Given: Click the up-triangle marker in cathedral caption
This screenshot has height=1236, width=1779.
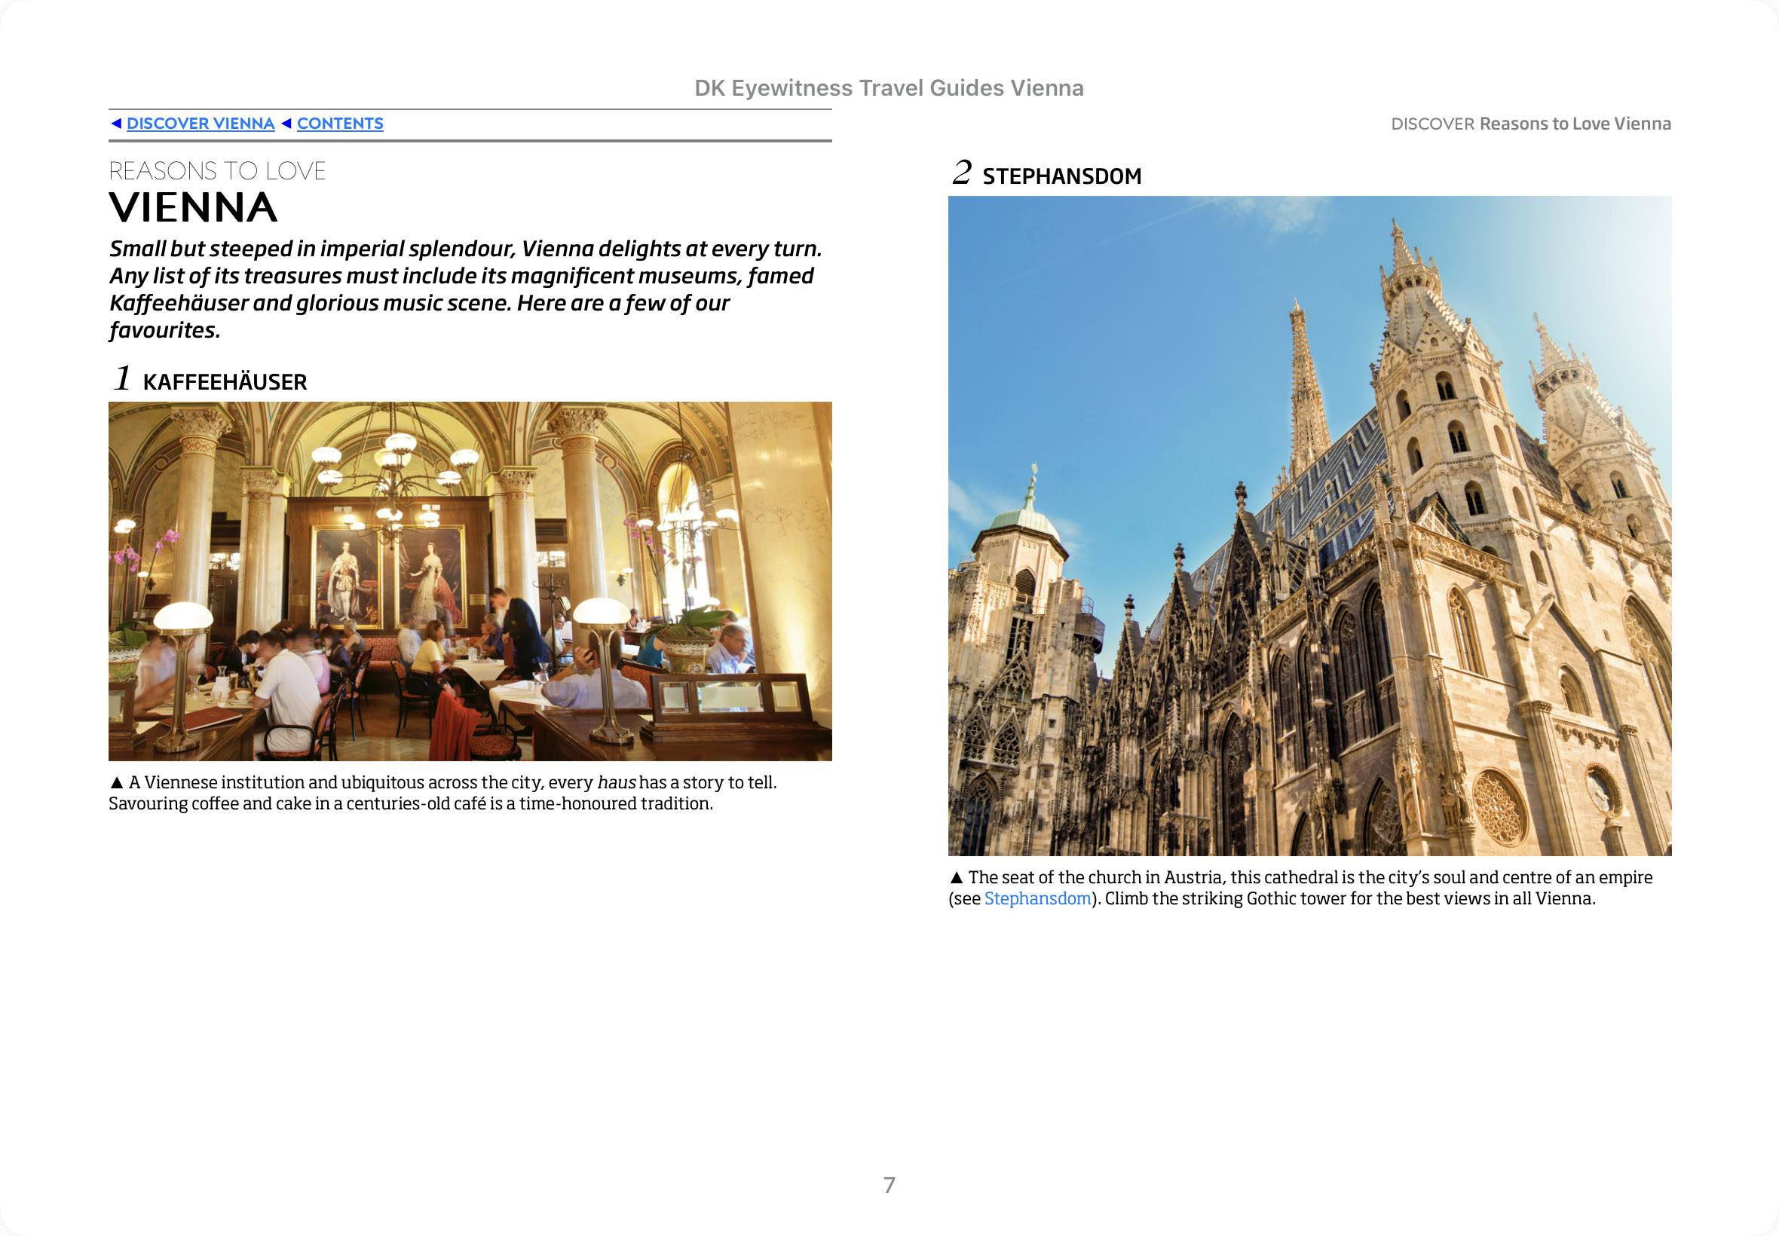Looking at the screenshot, I should (957, 878).
